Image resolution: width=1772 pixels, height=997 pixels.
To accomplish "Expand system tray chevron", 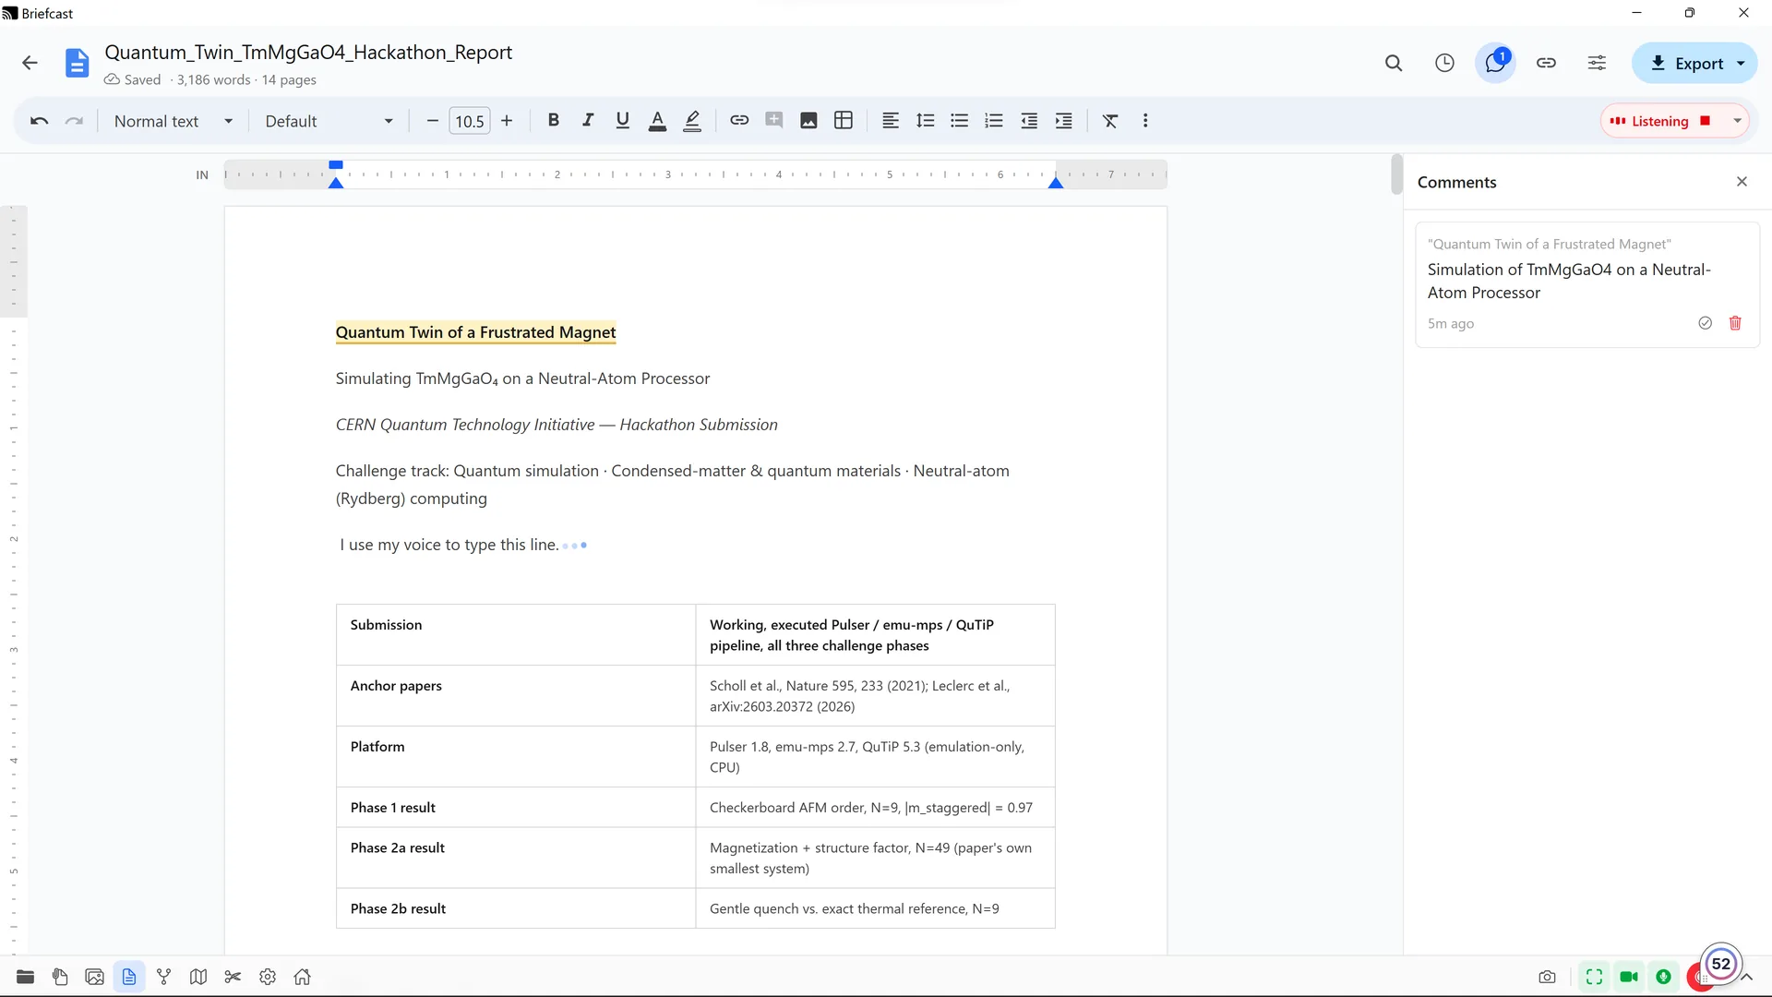I will [x=1746, y=977].
